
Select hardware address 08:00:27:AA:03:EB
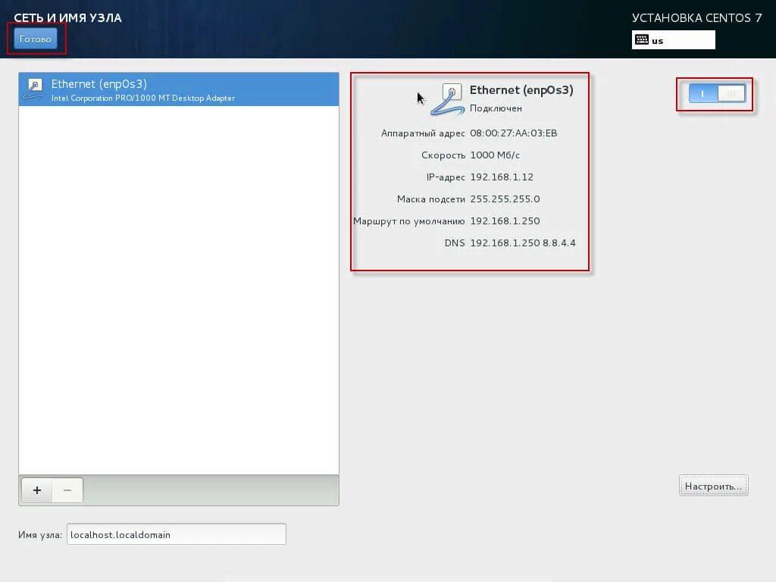click(513, 133)
